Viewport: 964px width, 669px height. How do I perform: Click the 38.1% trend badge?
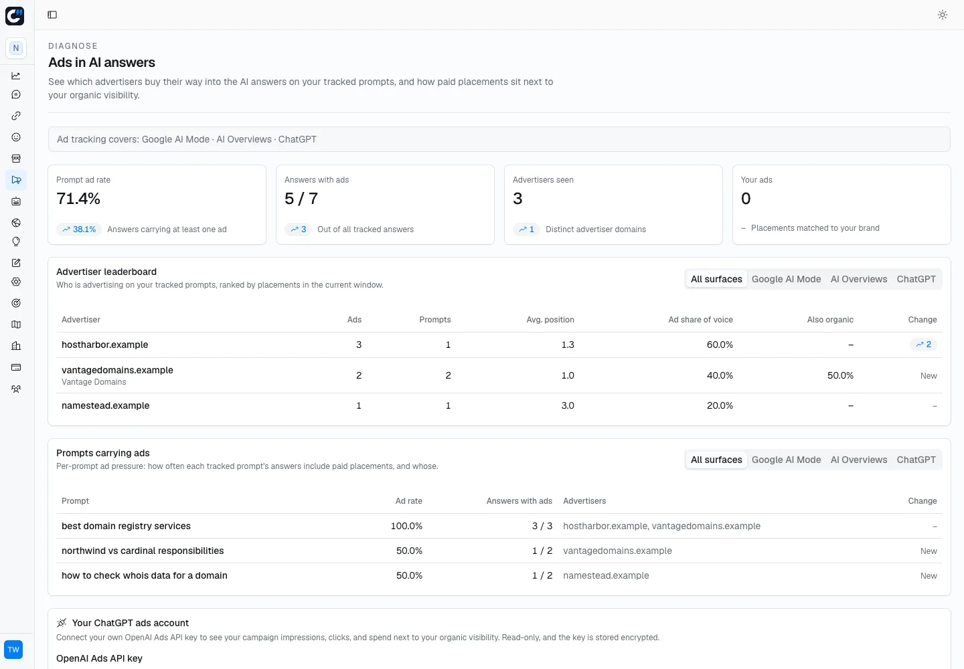coord(79,229)
